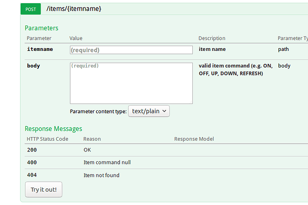Screen dimensions: 308x205
Task: Click the Response Messages heading
Action: [53, 129]
